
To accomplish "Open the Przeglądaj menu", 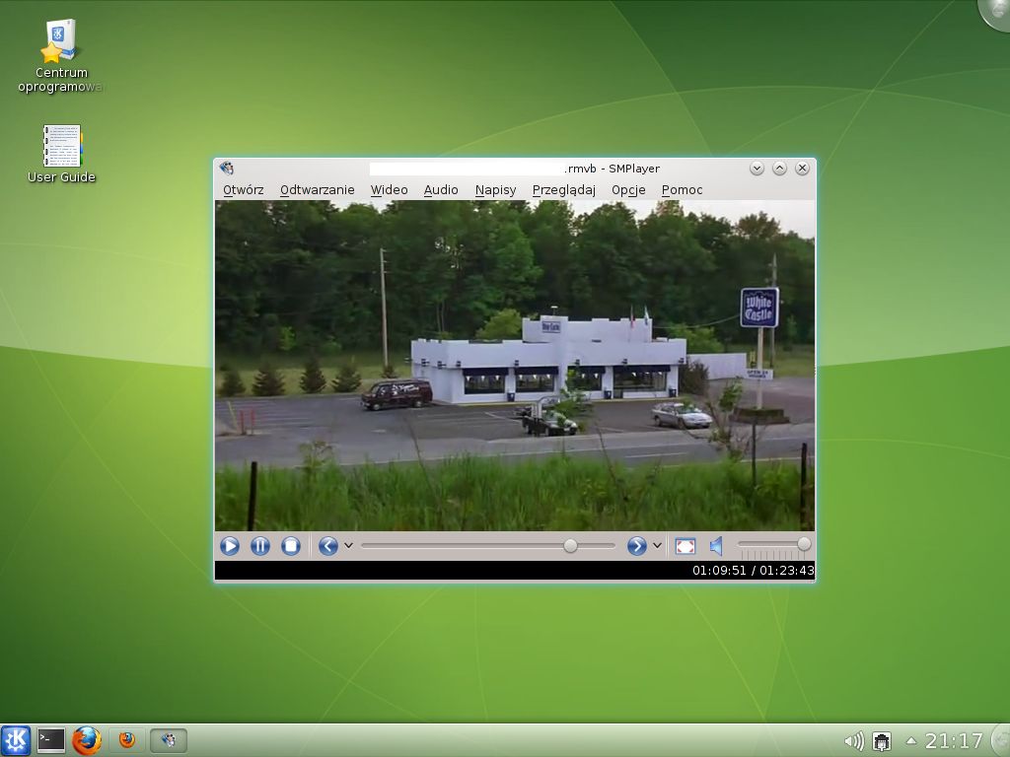I will [x=563, y=190].
